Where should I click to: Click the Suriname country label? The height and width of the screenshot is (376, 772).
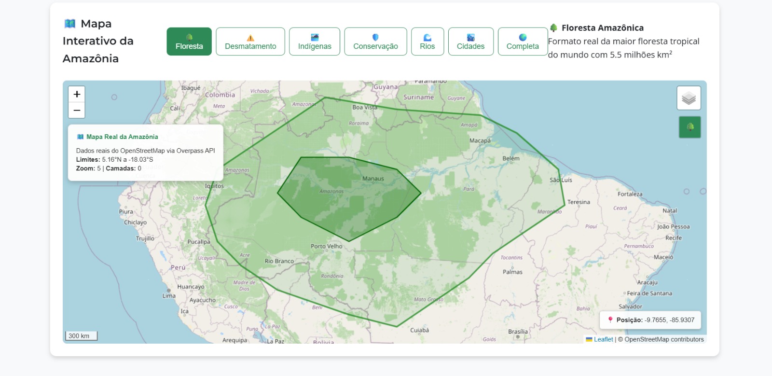pos(418,97)
